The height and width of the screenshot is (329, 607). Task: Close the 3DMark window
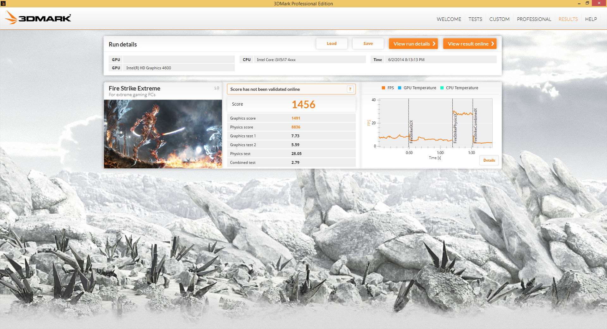599,3
